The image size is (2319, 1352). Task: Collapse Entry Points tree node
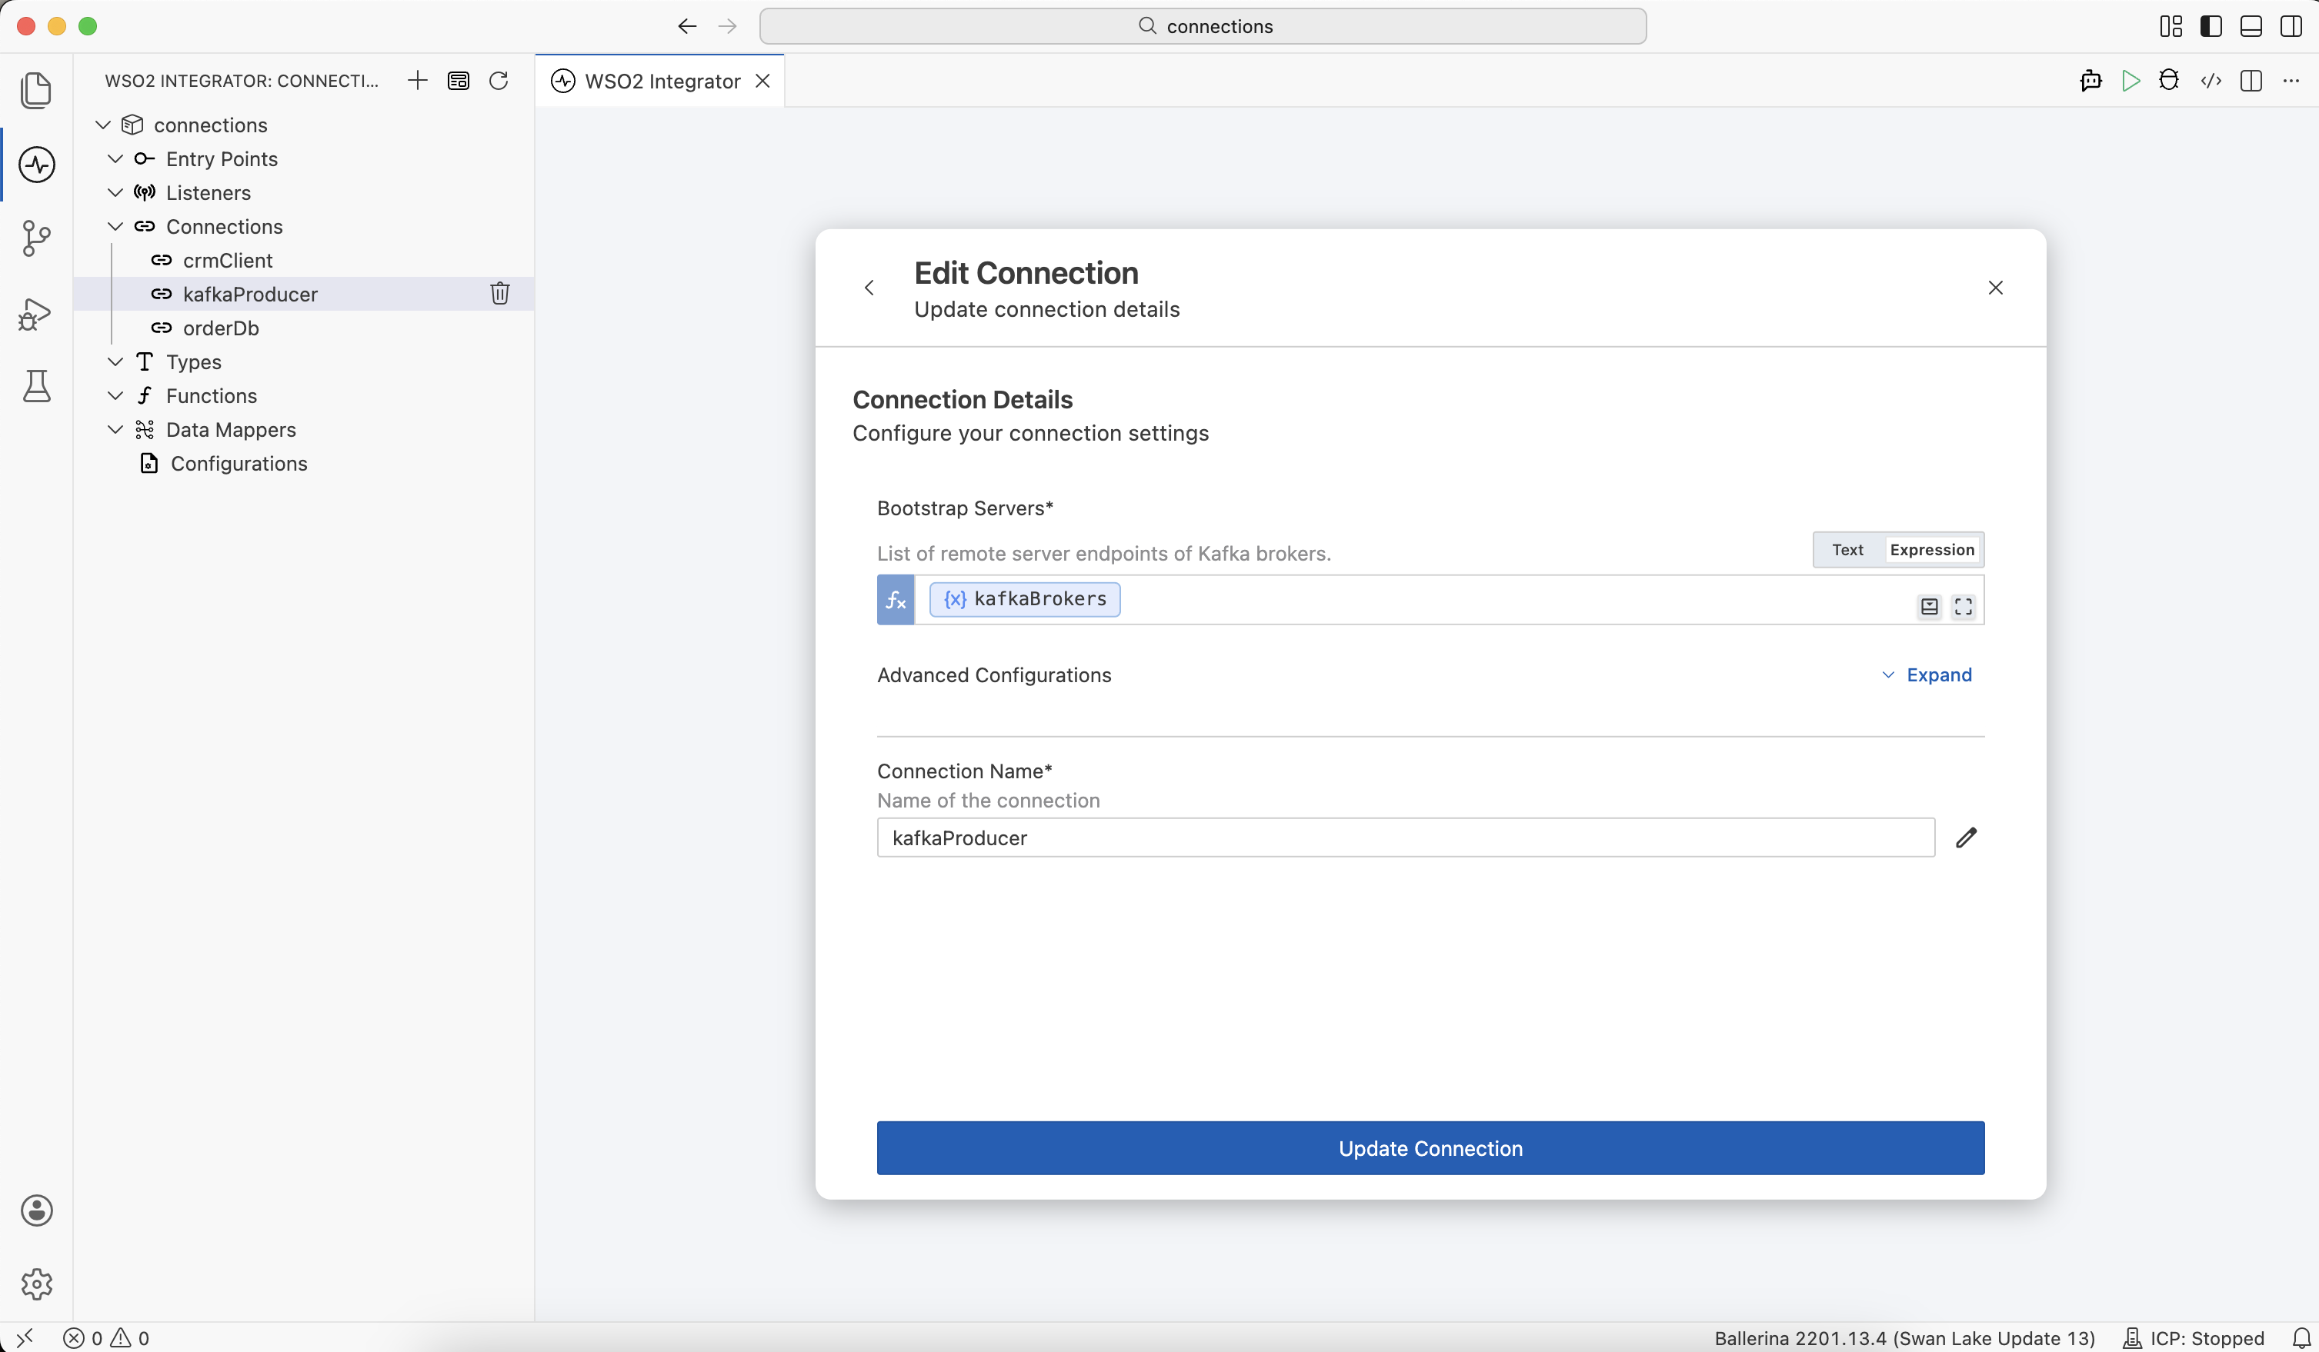(x=115, y=158)
